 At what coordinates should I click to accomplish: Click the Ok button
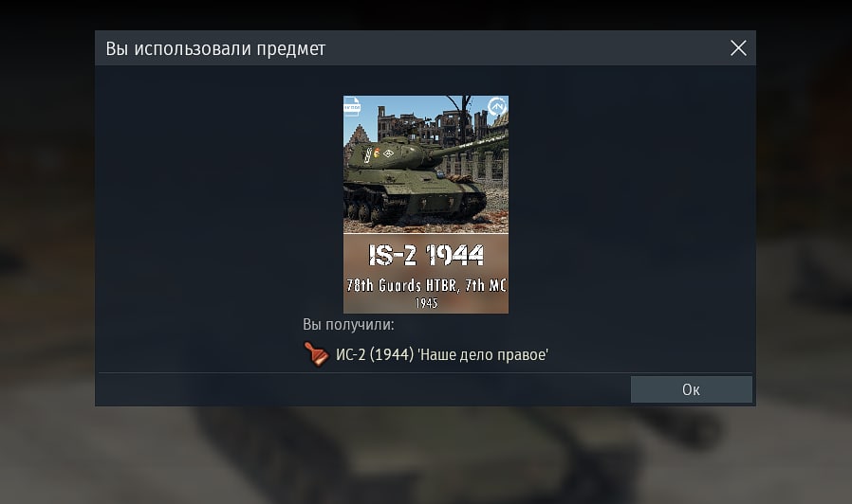click(691, 389)
